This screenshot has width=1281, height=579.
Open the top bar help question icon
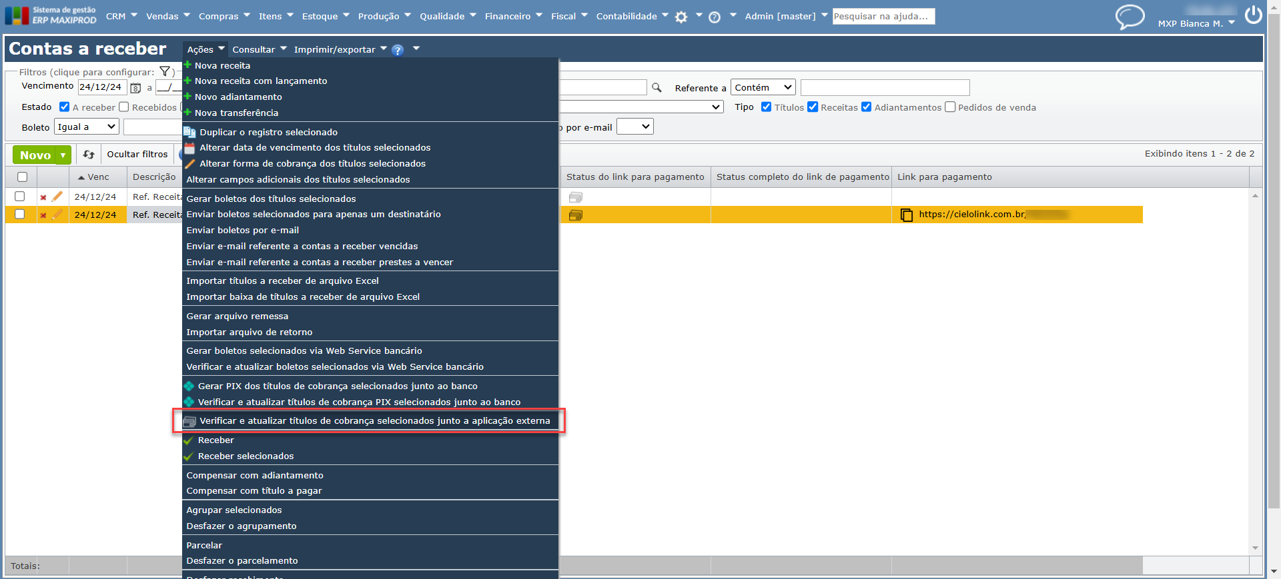coord(715,17)
